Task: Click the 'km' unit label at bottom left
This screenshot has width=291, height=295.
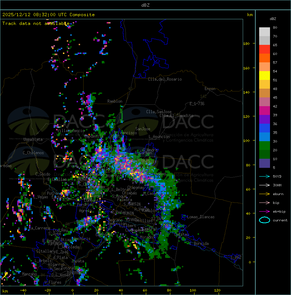Action: pos(5,291)
